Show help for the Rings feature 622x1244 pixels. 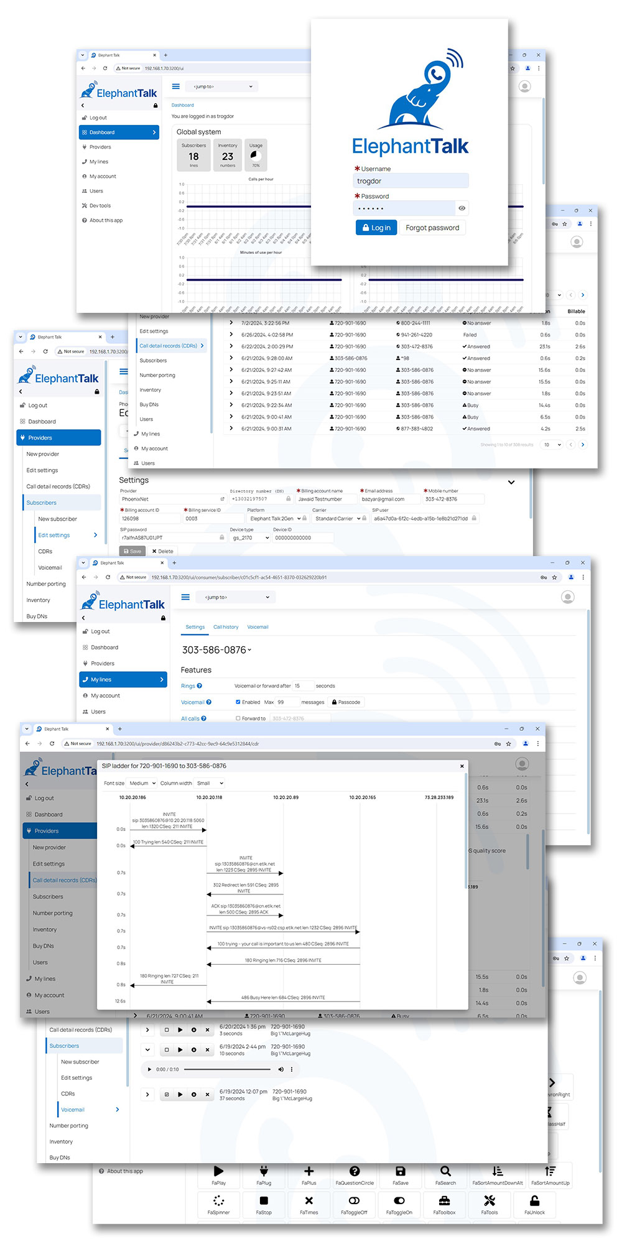[199, 686]
